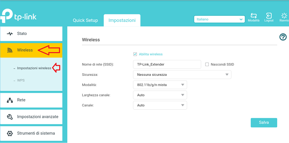Select the Impostazioni tab

[122, 20]
